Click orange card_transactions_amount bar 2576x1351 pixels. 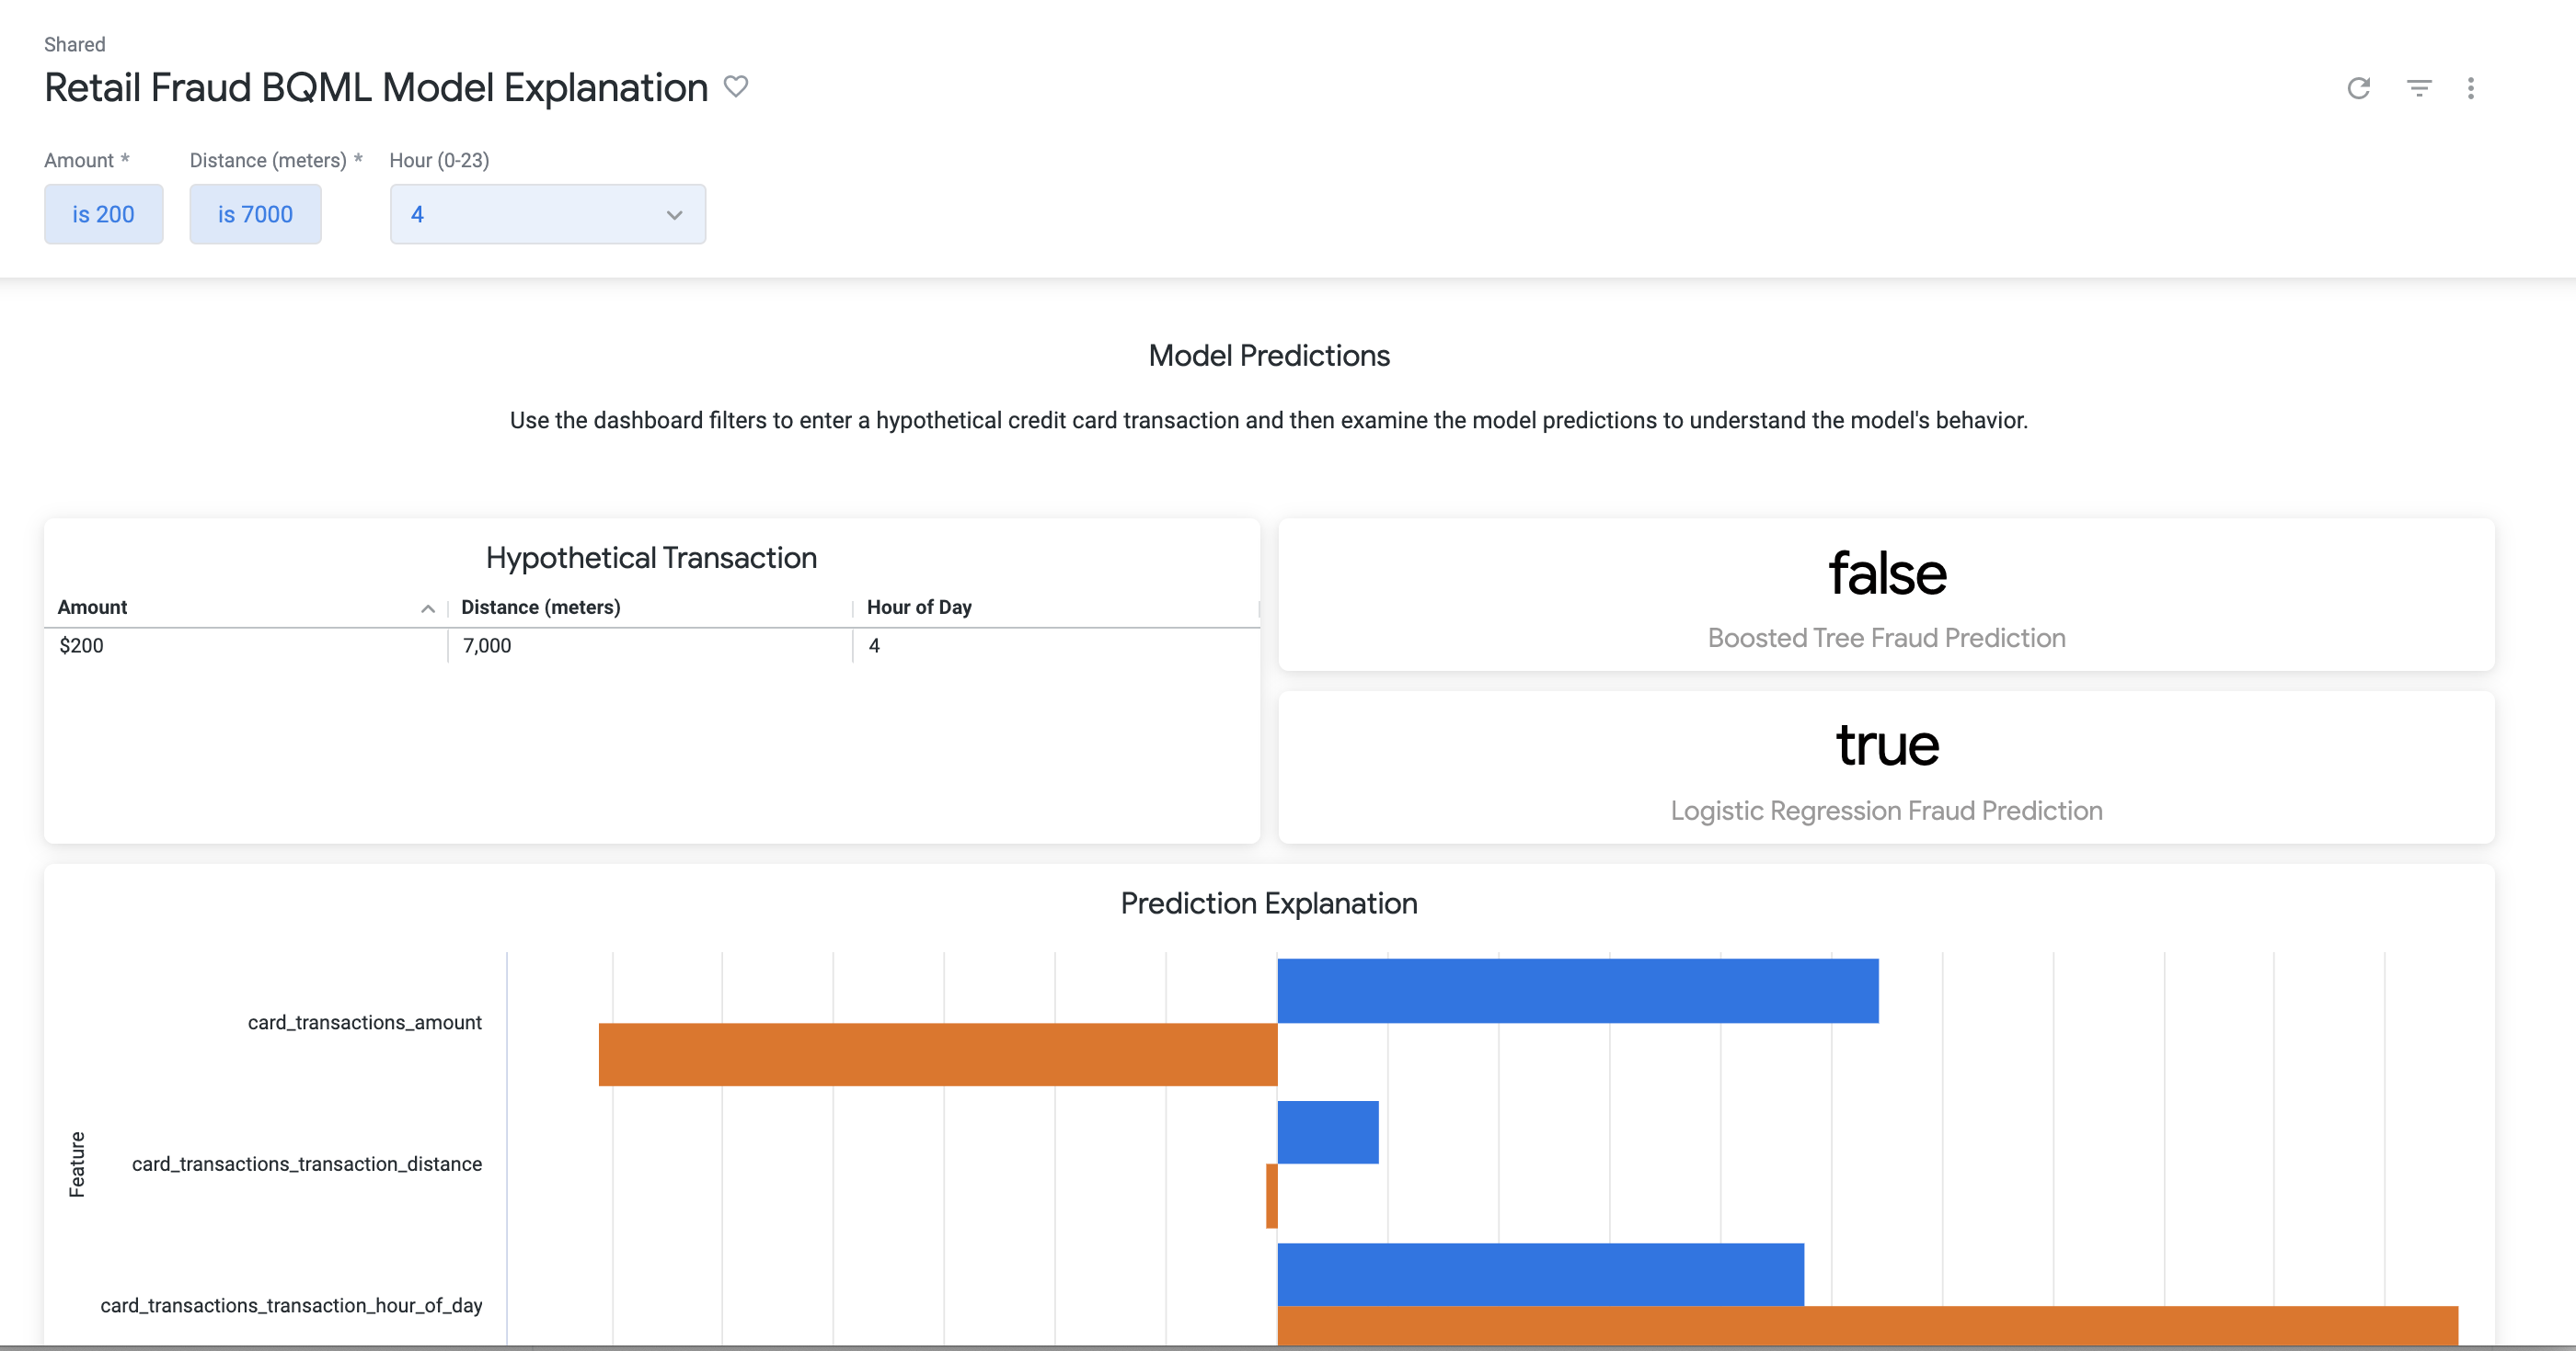click(937, 1053)
